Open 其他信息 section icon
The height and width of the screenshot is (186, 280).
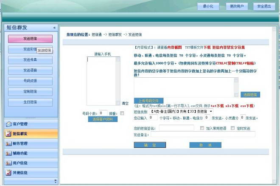pos(8,172)
